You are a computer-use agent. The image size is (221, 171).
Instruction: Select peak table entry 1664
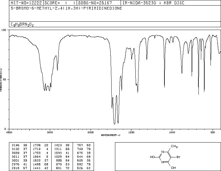point(40,156)
